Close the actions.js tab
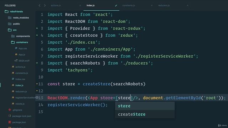The image size is (228, 128). (80, 6)
